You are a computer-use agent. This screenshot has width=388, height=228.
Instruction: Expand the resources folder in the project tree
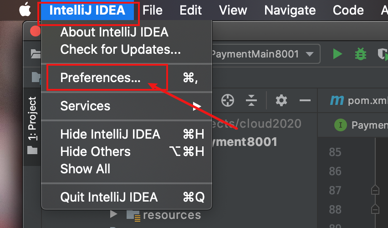tap(113, 214)
